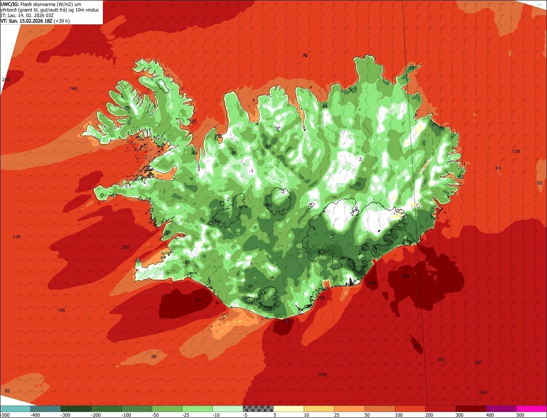Click the '259' value on the map

coord(323,374)
